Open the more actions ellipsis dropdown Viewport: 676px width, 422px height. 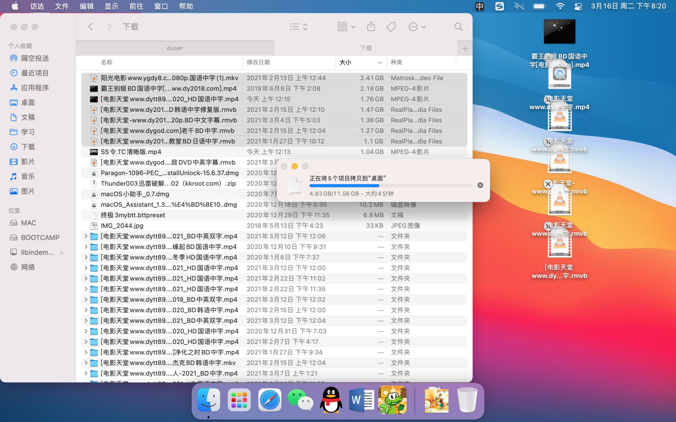(x=417, y=26)
